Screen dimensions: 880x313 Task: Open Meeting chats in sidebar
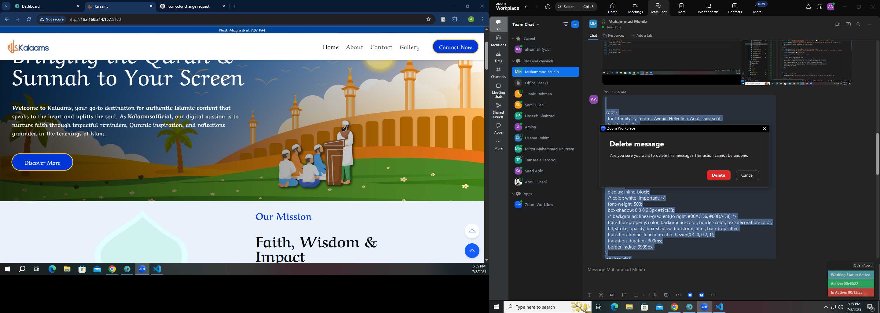[x=498, y=90]
